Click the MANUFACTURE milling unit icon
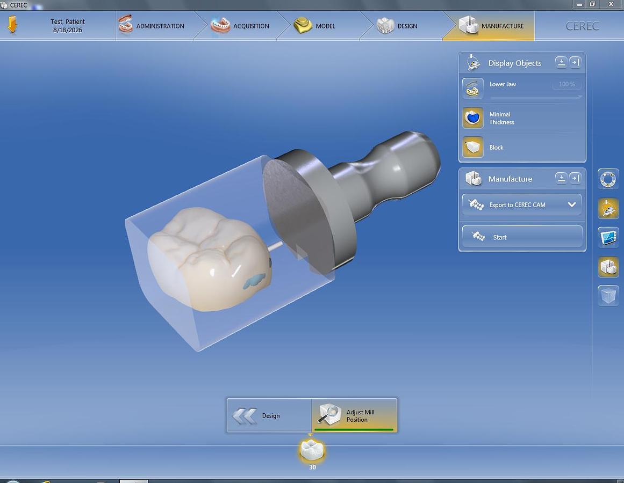Screen dimensions: 624x483 tap(468, 25)
